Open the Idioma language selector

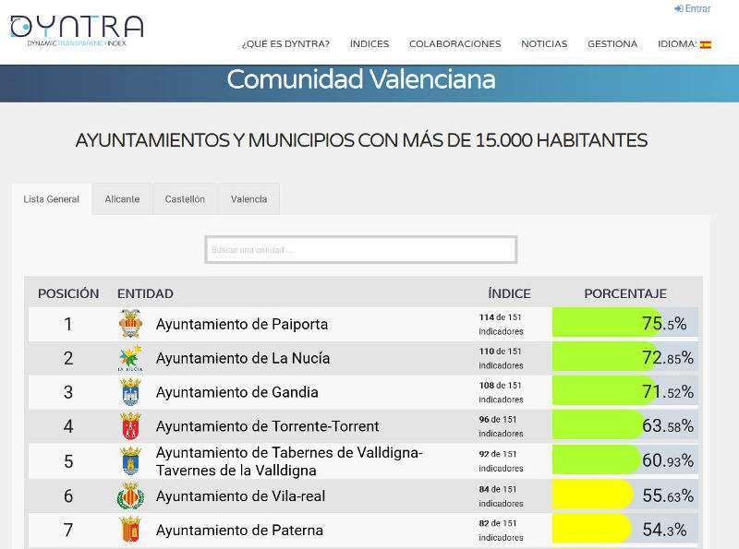pos(684,43)
